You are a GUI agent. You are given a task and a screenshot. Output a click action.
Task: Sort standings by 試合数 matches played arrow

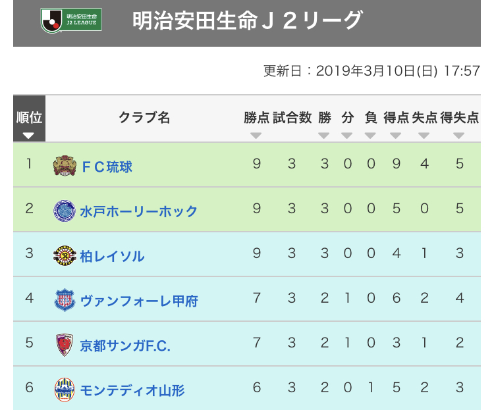tap(292, 136)
